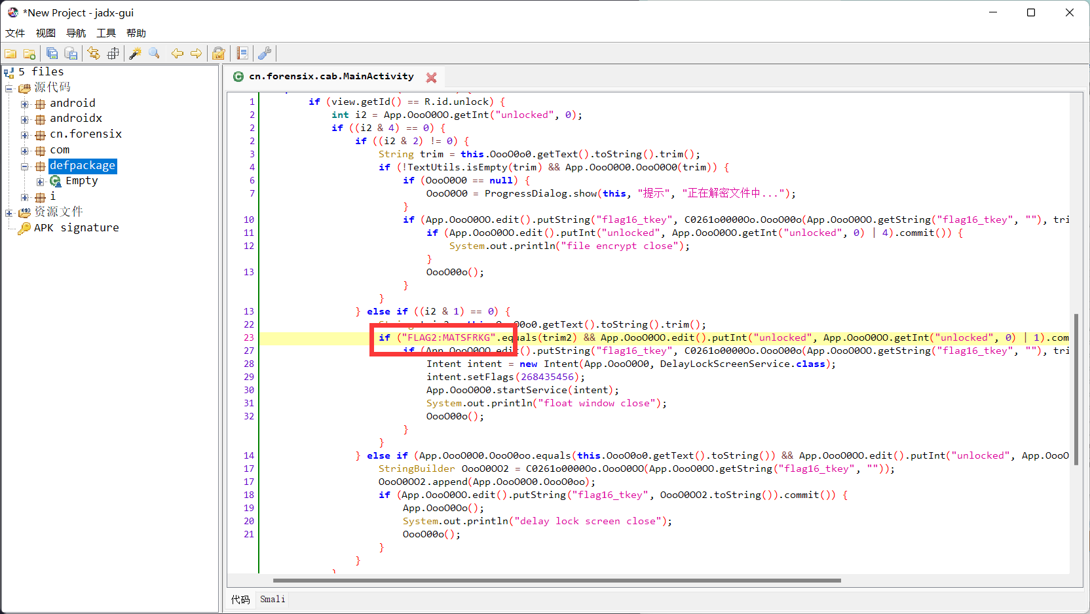Close the cn.forensix.cab.MainActivity tab
1090x614 pixels.
[x=431, y=77]
